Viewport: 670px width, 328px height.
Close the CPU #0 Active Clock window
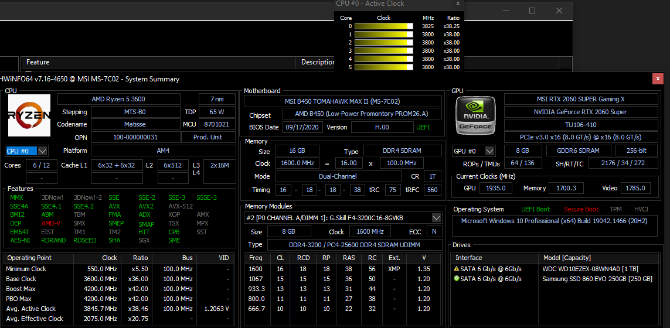point(458,4)
